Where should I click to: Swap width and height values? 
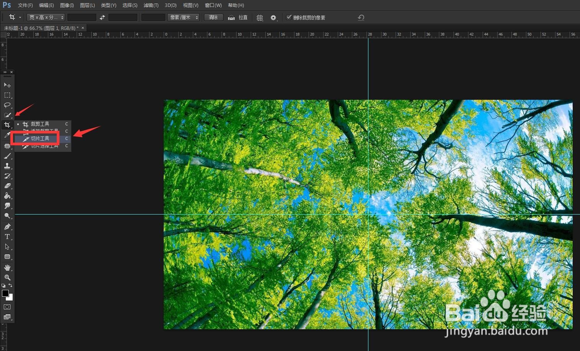(x=102, y=18)
